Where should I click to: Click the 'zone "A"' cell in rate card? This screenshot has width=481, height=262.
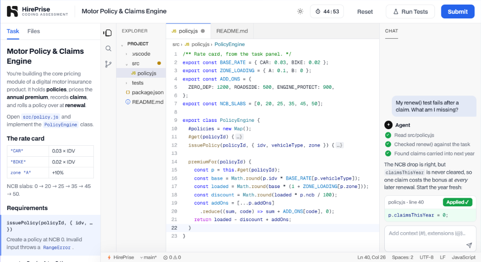(x=28, y=172)
